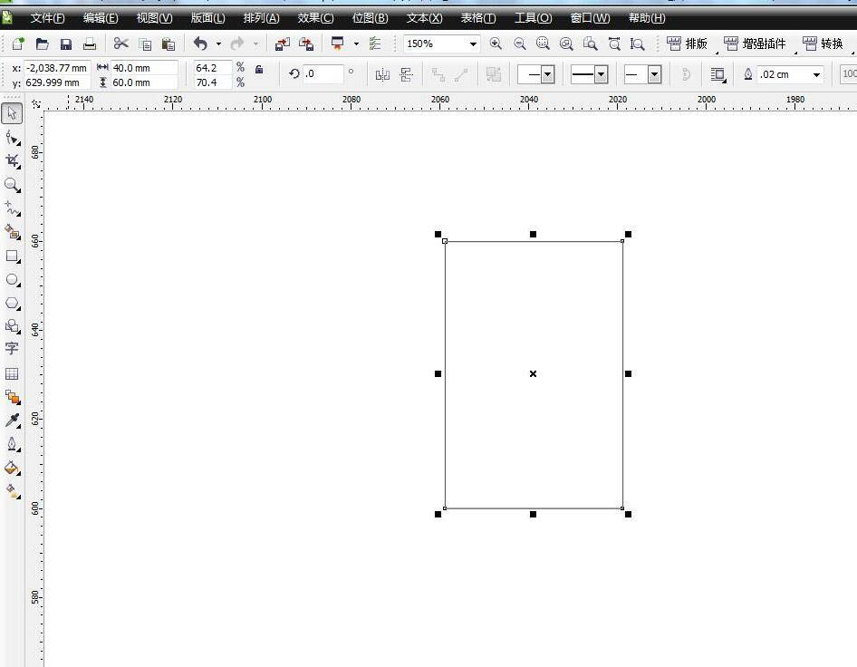
Task: Select the Text tool (字)
Action: [12, 349]
